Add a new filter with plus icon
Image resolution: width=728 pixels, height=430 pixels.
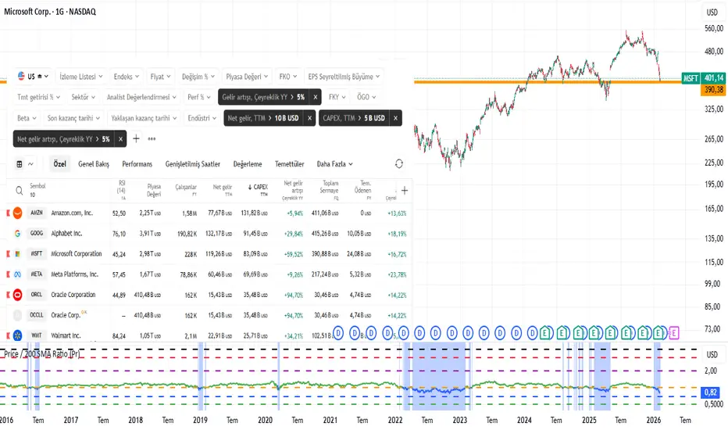pyautogui.click(x=136, y=138)
